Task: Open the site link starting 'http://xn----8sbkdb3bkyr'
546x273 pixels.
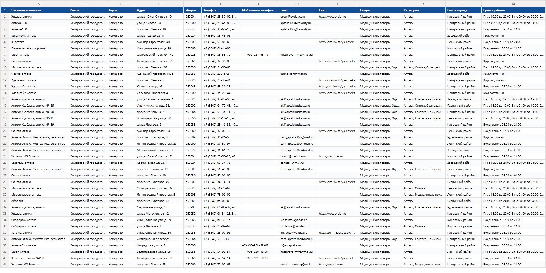Action: point(337,233)
